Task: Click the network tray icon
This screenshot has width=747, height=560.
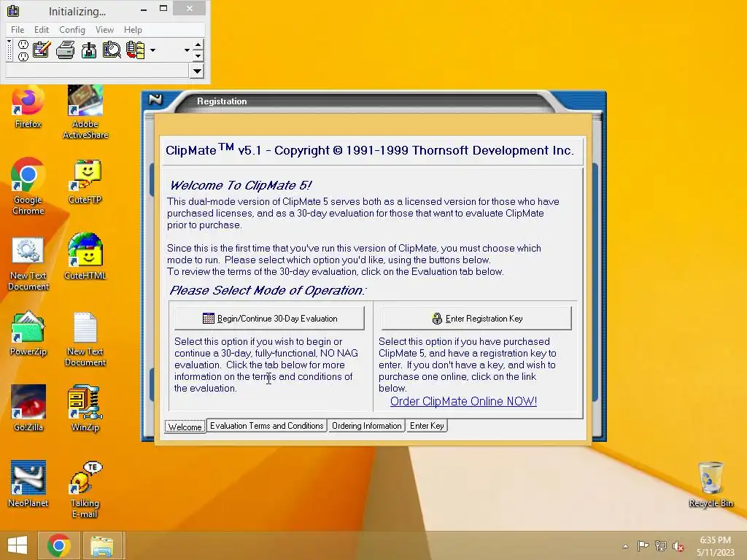Action: coord(661,546)
